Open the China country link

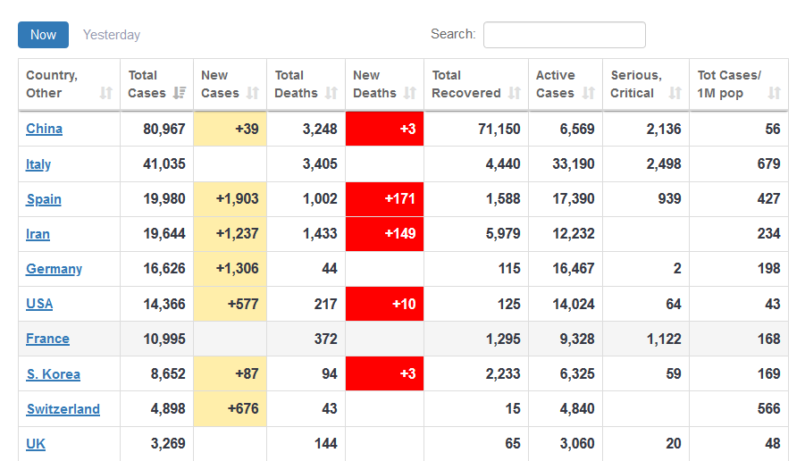pos(44,129)
